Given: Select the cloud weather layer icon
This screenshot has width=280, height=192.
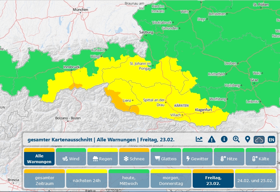Looking at the screenshot, I should pyautogui.click(x=260, y=139).
